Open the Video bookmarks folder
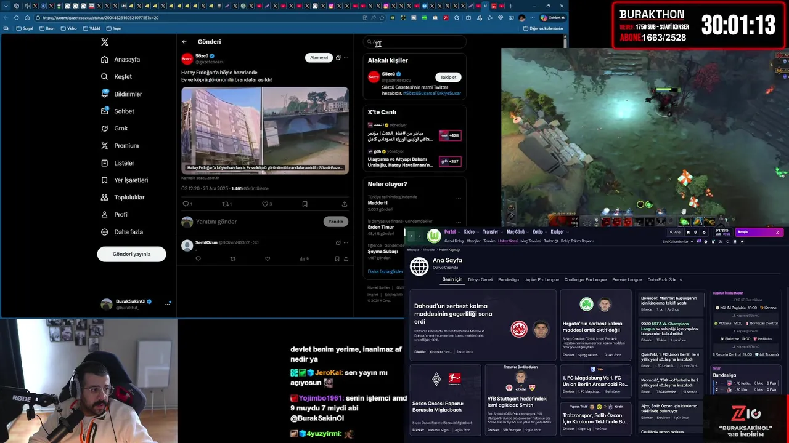This screenshot has height=443, width=789. click(69, 28)
